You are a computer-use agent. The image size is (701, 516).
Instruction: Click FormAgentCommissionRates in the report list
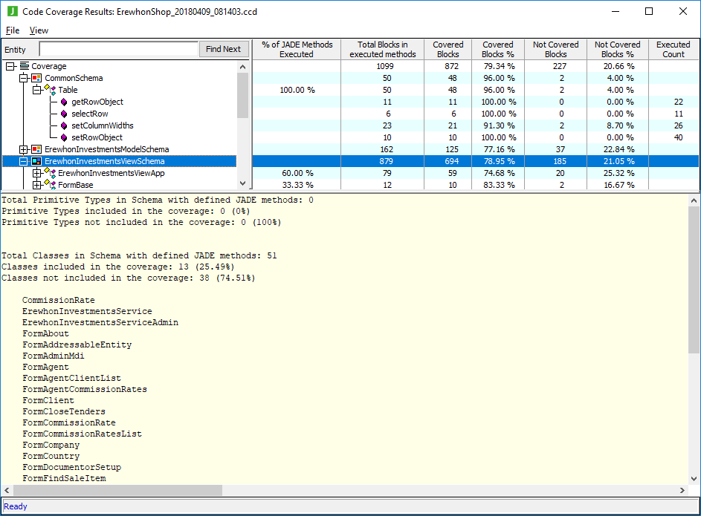point(85,389)
